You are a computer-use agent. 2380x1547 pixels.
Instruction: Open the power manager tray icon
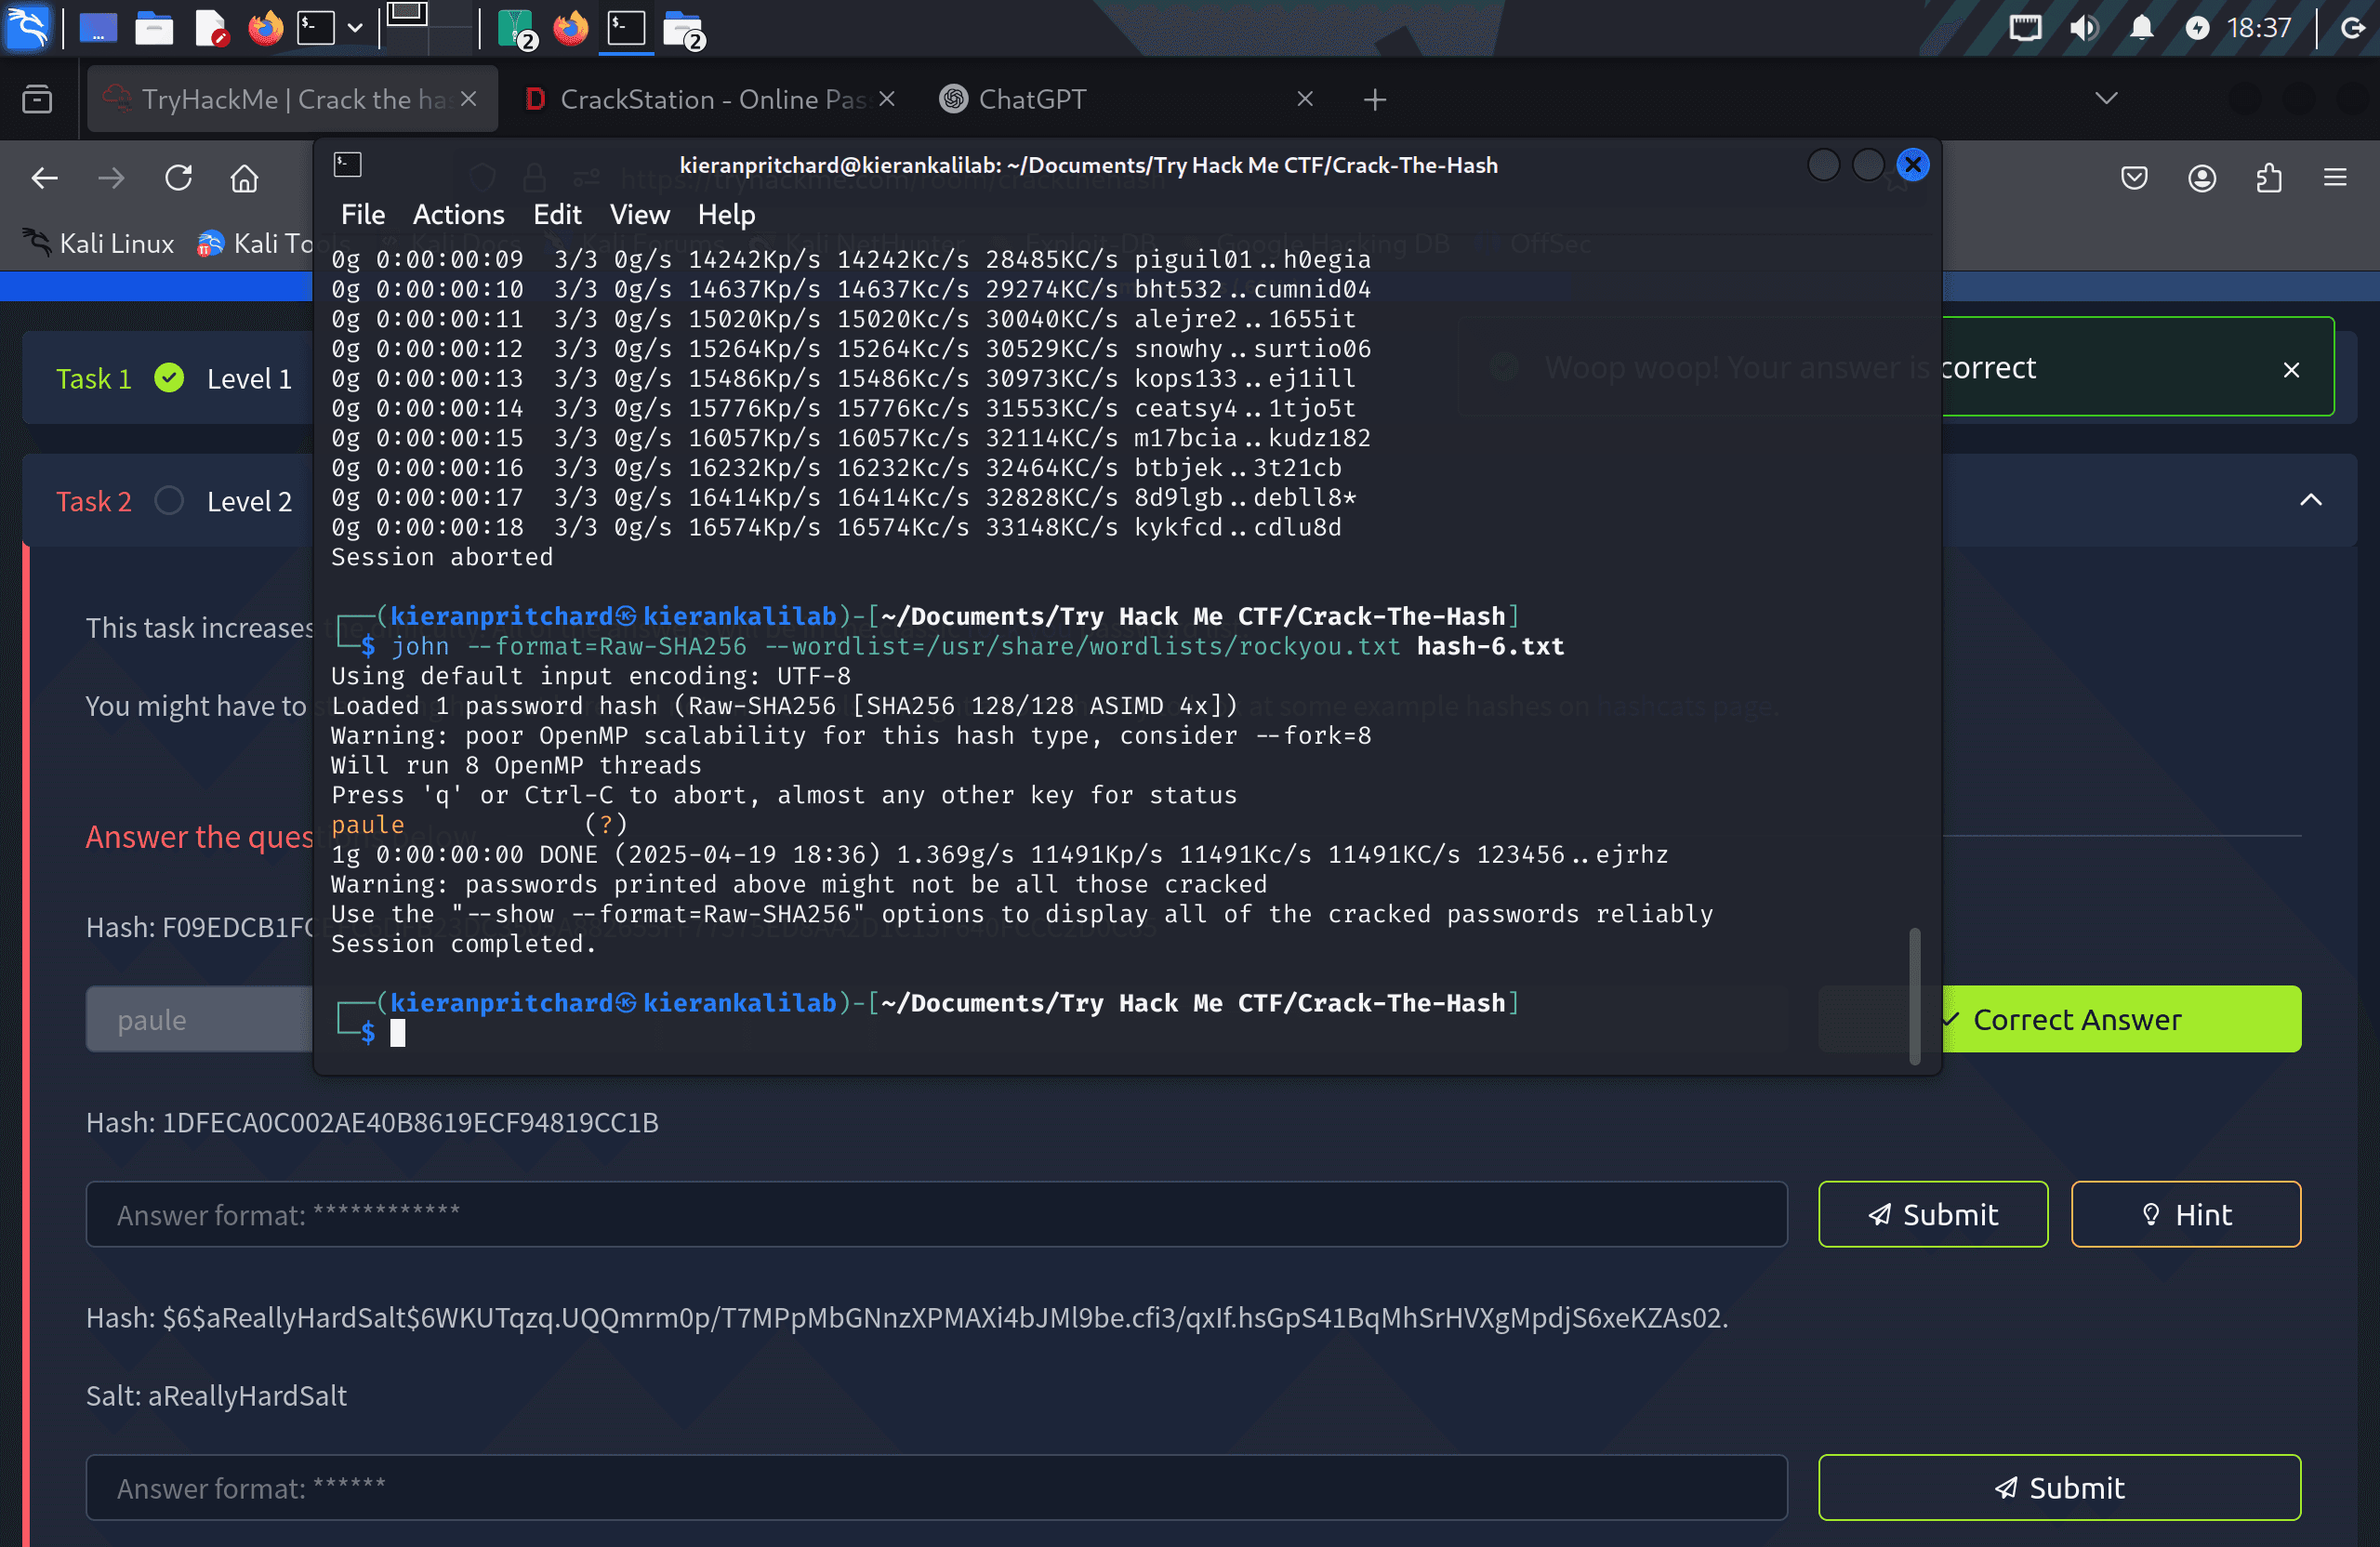pos(2196,28)
